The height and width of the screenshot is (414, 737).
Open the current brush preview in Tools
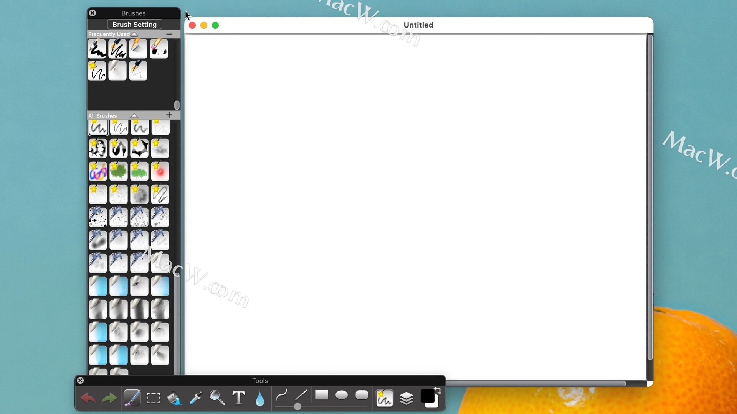(x=384, y=398)
